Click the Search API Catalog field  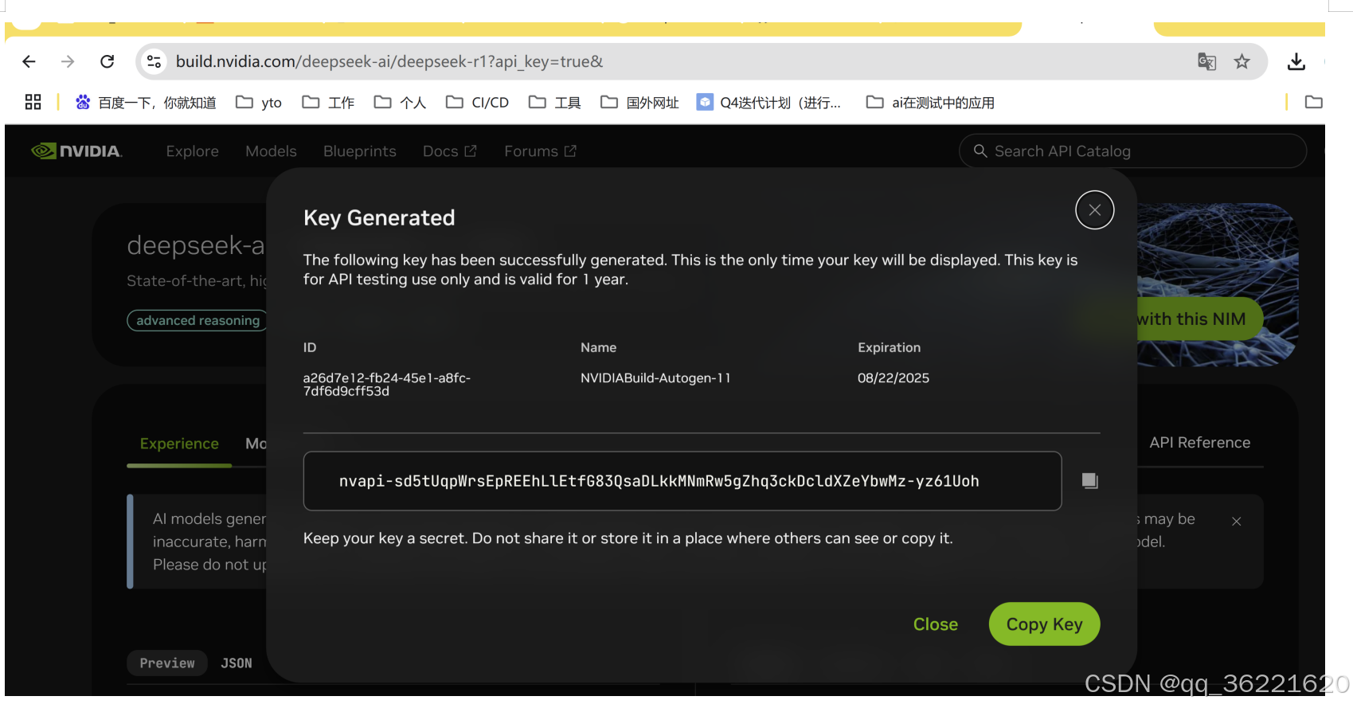coord(1132,151)
